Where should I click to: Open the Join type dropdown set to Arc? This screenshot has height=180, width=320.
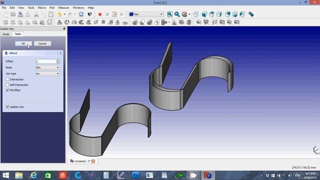pyautogui.click(x=47, y=73)
